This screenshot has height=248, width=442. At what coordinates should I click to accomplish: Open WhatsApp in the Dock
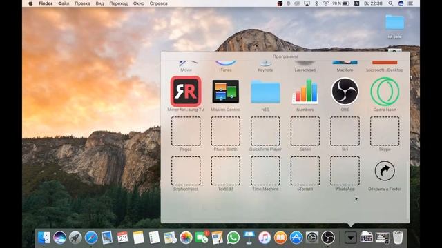233,238
